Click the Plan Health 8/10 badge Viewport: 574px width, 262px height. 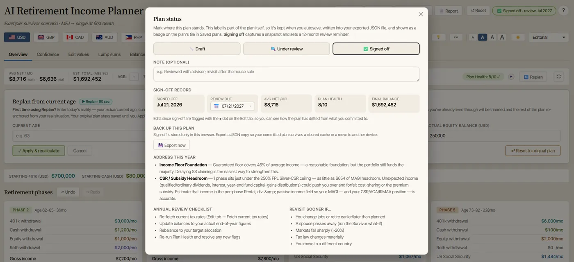(x=484, y=77)
